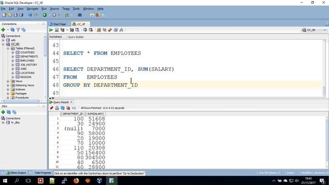Open the Navigate menu
This screenshot has height=185, width=329.
tap(32, 9)
